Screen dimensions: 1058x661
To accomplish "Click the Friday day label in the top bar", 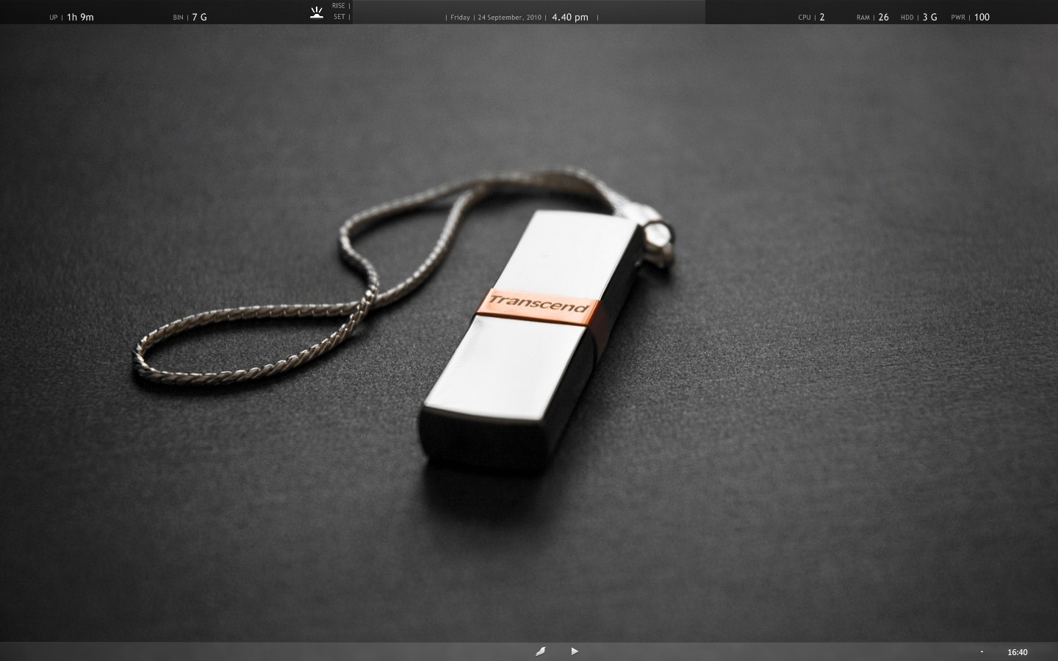I will tap(460, 18).
